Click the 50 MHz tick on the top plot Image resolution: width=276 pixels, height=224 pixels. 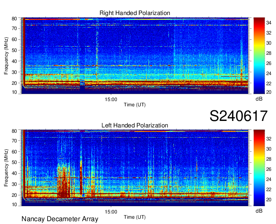coord(15,50)
